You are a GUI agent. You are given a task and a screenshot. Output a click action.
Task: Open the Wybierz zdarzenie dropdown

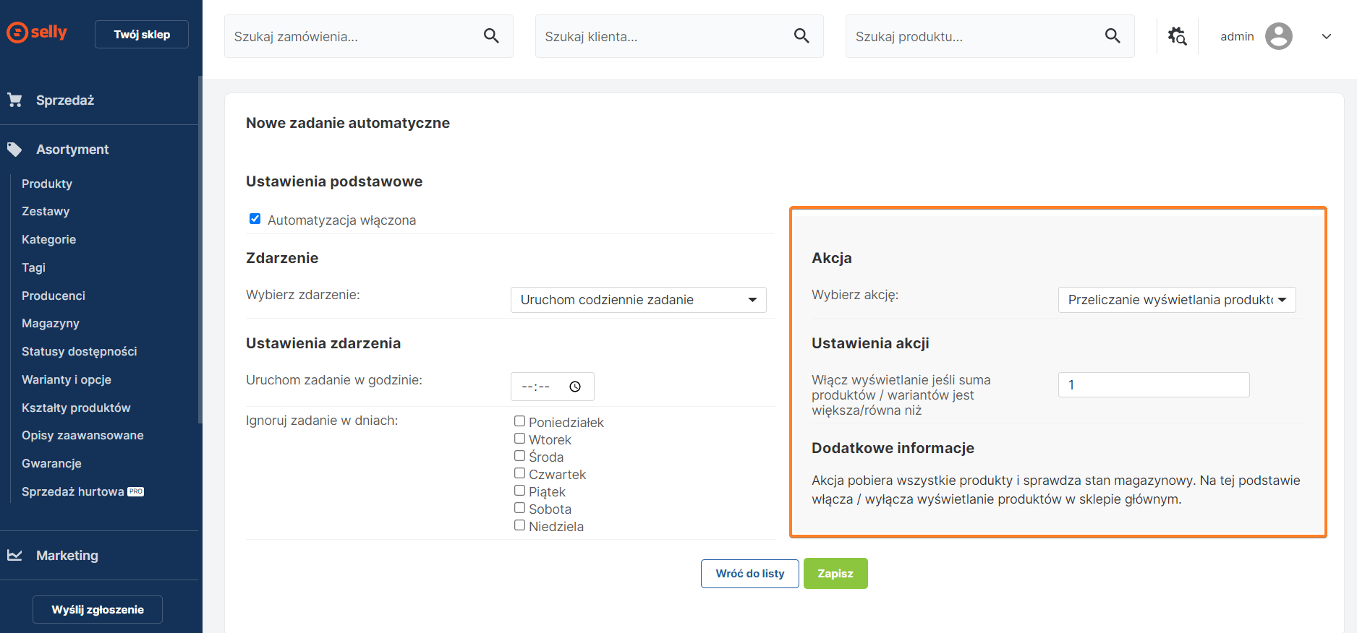638,300
